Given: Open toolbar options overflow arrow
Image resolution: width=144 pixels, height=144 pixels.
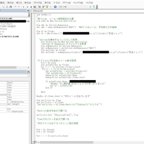Looking at the screenshot, I should pyautogui.click(x=97, y=7).
